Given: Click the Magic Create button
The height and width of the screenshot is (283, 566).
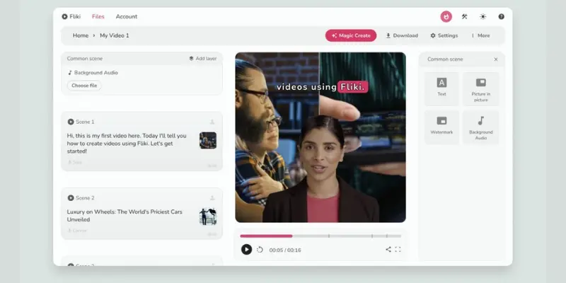Looking at the screenshot, I should [351, 35].
